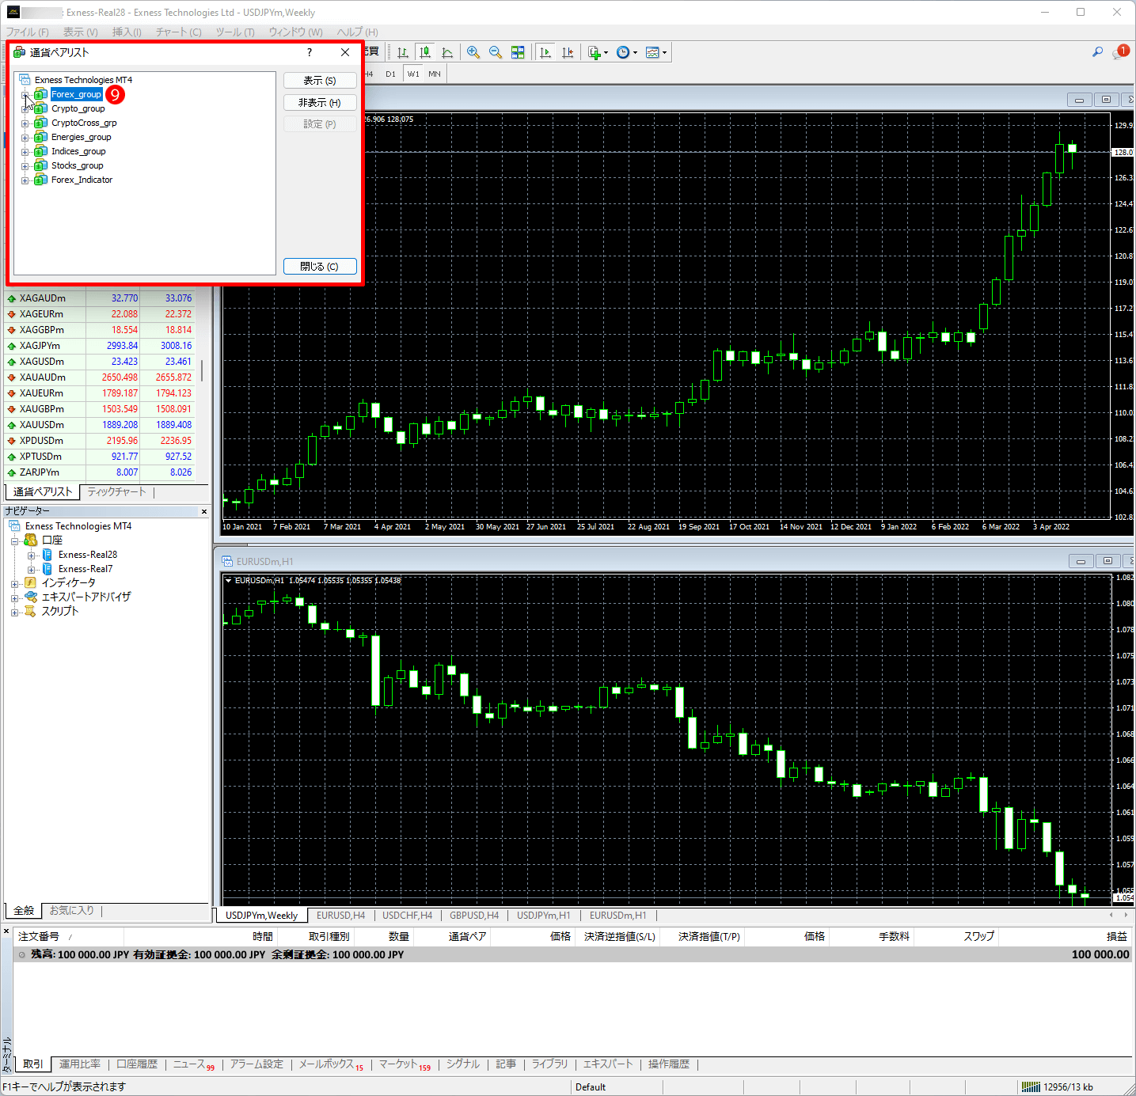Enable chart shift from right edge
The width and height of the screenshot is (1136, 1096).
[x=568, y=52]
